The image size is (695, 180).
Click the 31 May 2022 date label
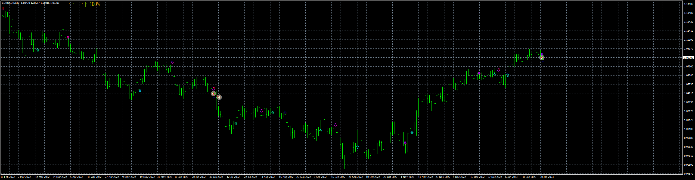165,177
